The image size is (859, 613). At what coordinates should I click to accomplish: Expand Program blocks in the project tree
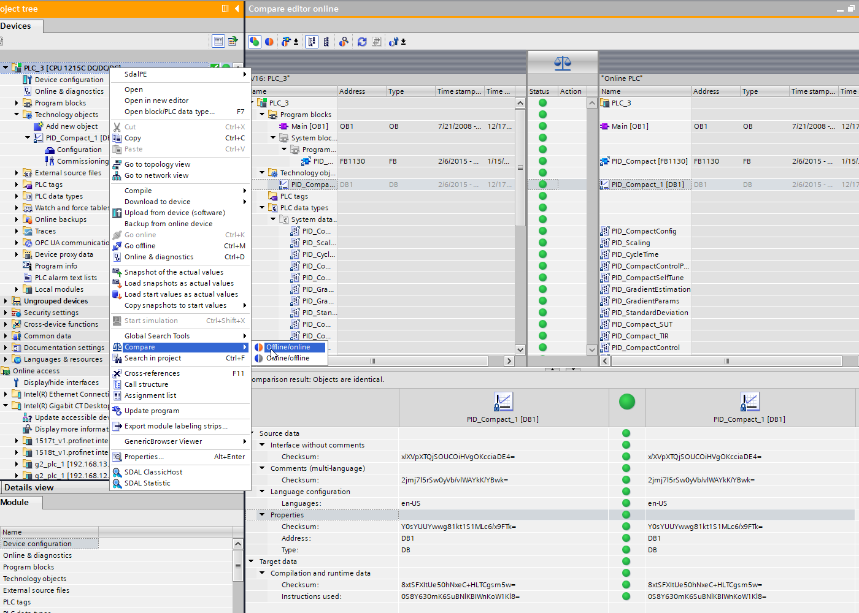pyautogui.click(x=17, y=103)
